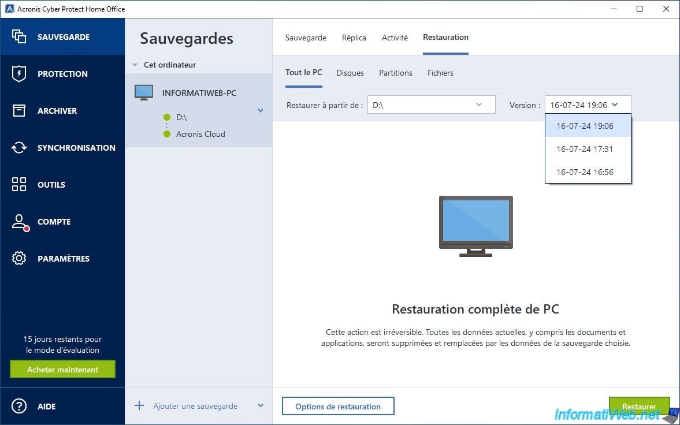The image size is (680, 425).
Task: Open the Restaurer à partir de dropdown
Action: click(x=432, y=105)
